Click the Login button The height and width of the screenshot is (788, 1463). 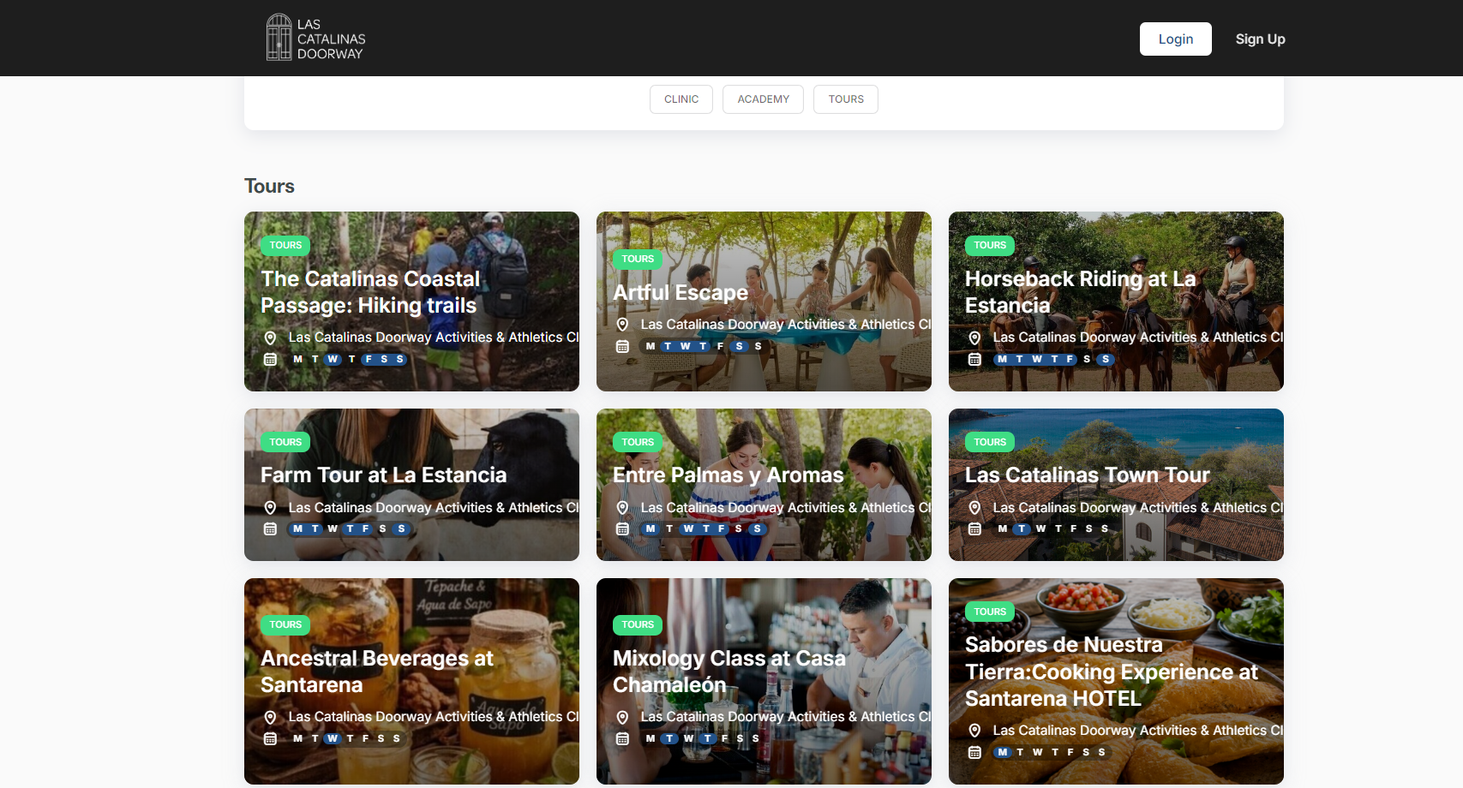click(x=1176, y=39)
